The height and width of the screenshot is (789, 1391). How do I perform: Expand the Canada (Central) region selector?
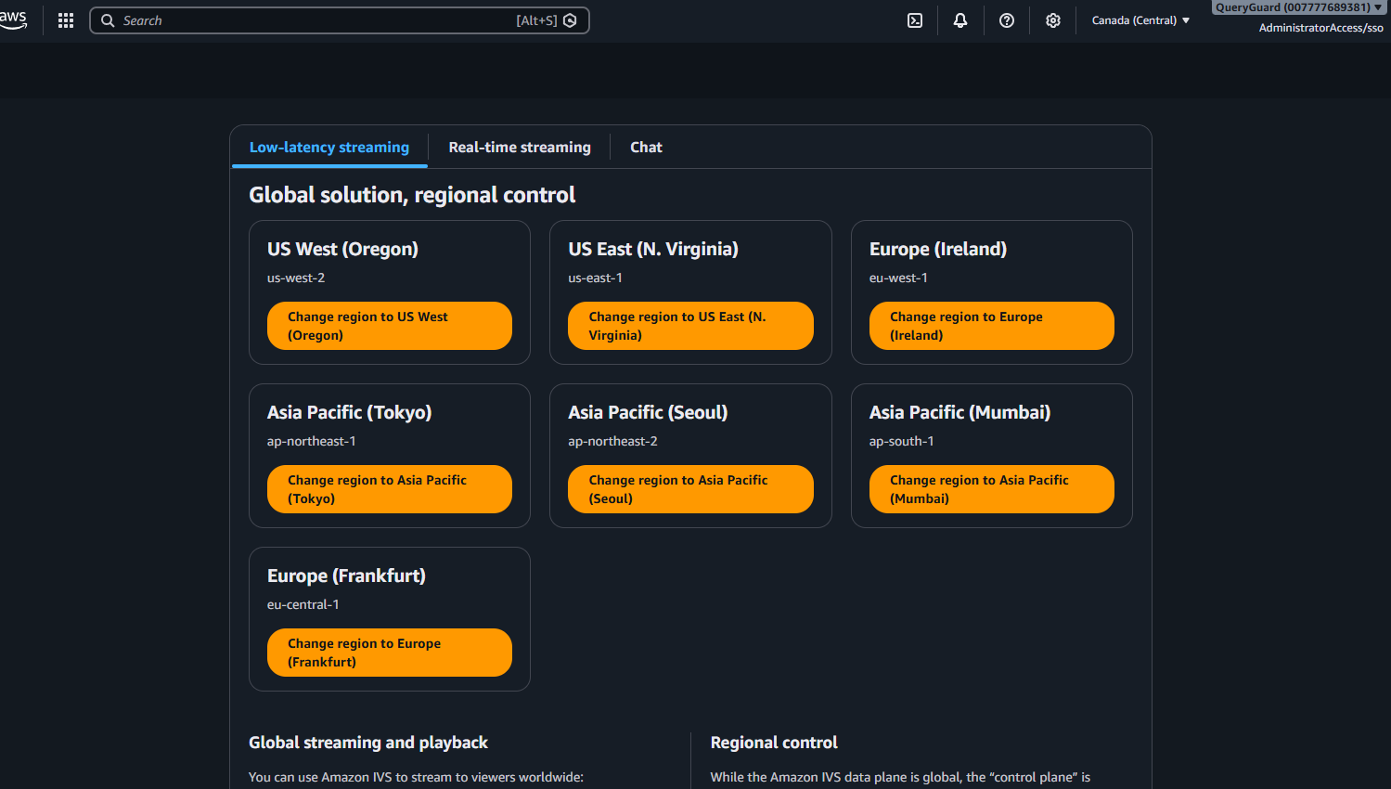coord(1140,20)
